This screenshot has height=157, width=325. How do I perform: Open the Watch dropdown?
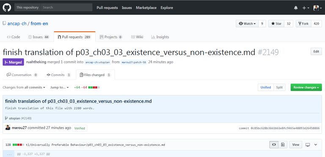pyautogui.click(x=247, y=24)
